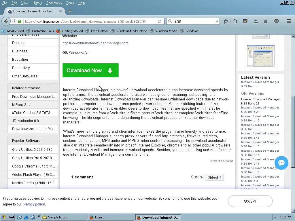Submit search with the go arrow
Screen dimensions: 295x221
coord(217,21)
